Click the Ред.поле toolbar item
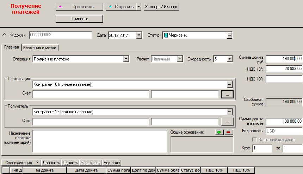Screen dimensions: 303x174 pyautogui.click(x=112, y=163)
